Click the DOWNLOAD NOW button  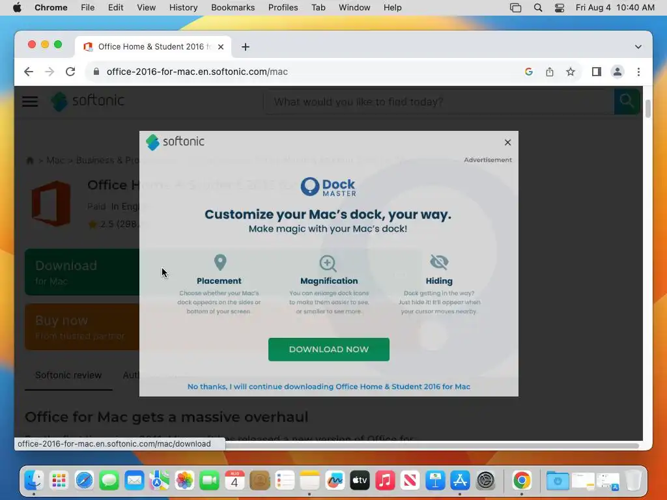tap(328, 349)
